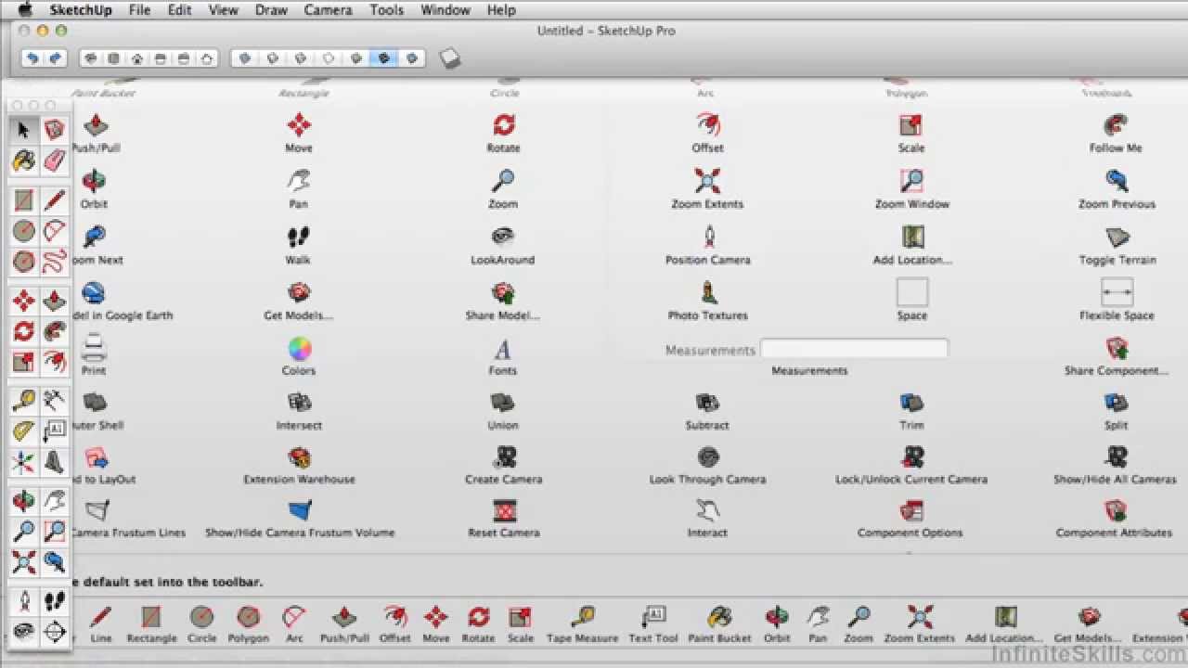The height and width of the screenshot is (668, 1188).
Task: Click the Union solid tool icon
Action: [x=503, y=403]
